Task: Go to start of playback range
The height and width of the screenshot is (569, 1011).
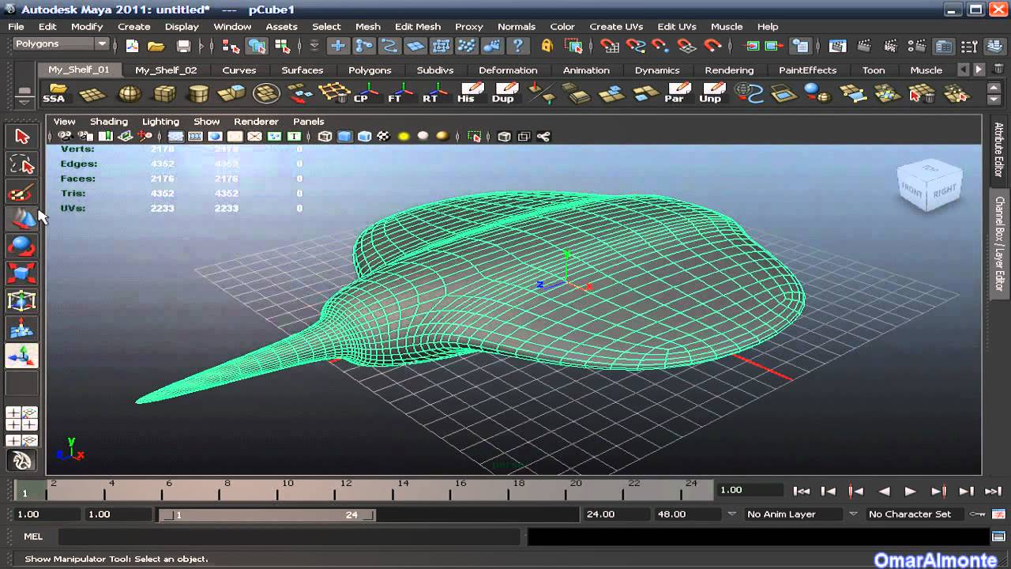Action: [802, 491]
